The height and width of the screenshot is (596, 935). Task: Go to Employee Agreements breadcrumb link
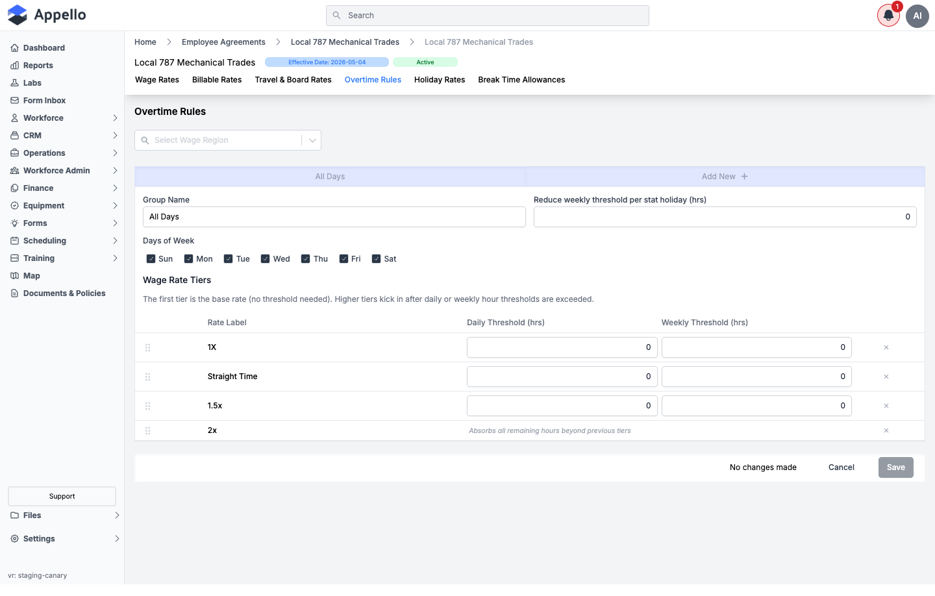(x=223, y=42)
